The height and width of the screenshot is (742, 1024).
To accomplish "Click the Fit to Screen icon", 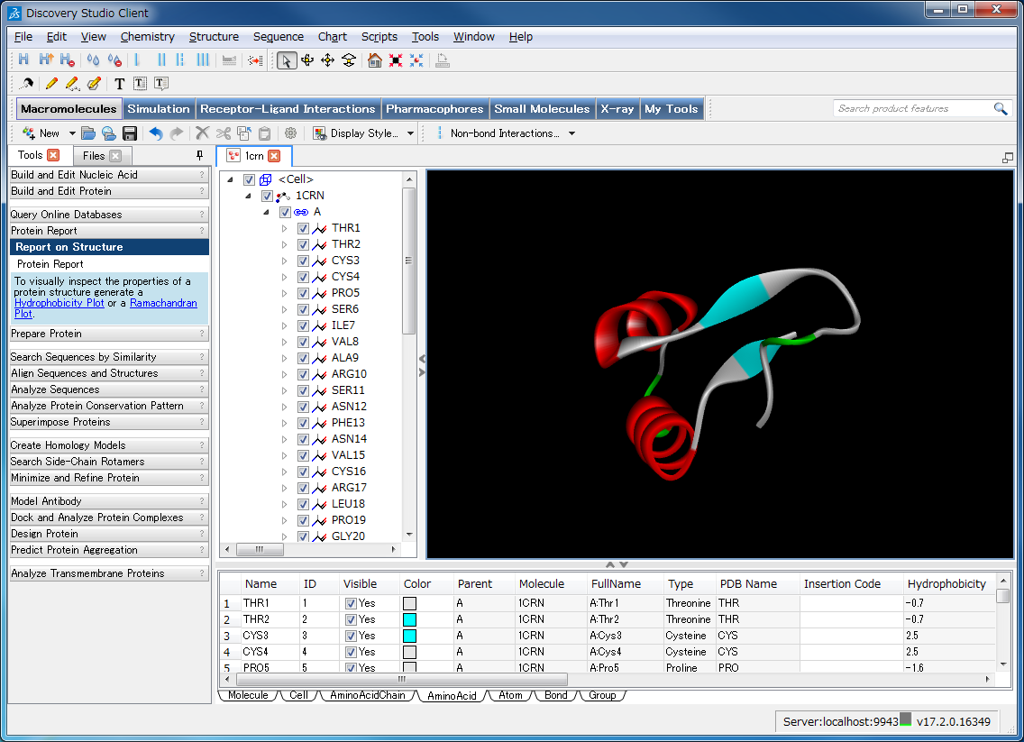I will coord(396,60).
